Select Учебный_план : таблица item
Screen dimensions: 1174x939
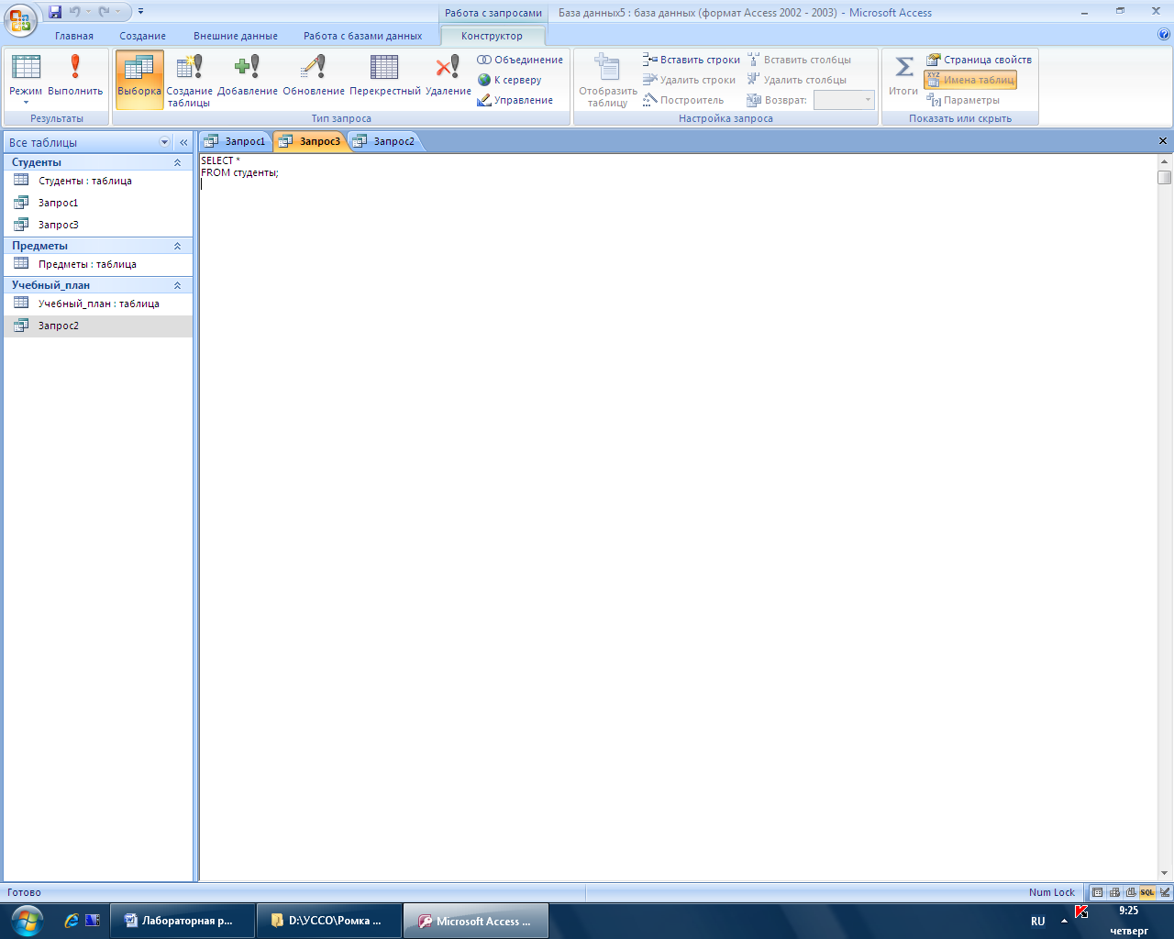coord(98,304)
